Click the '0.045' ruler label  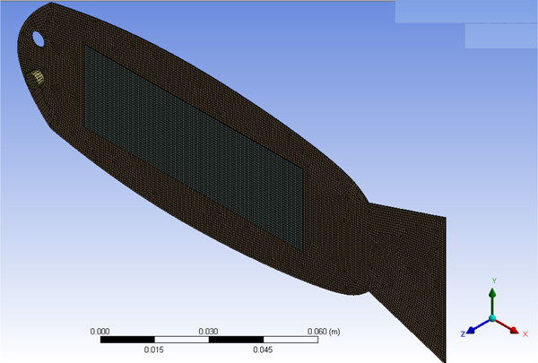click(263, 350)
